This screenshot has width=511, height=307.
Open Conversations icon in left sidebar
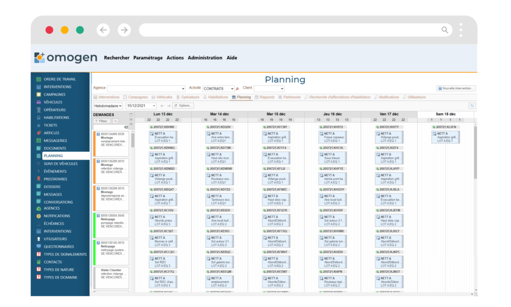coord(38,202)
